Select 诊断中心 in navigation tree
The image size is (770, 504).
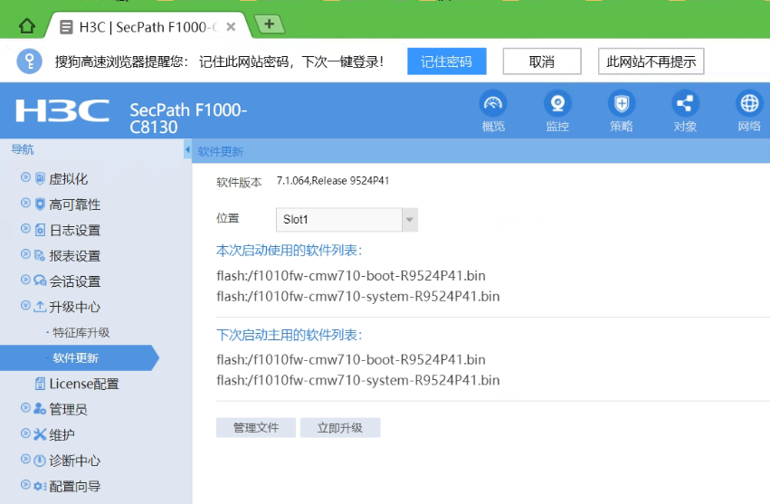[74, 461]
